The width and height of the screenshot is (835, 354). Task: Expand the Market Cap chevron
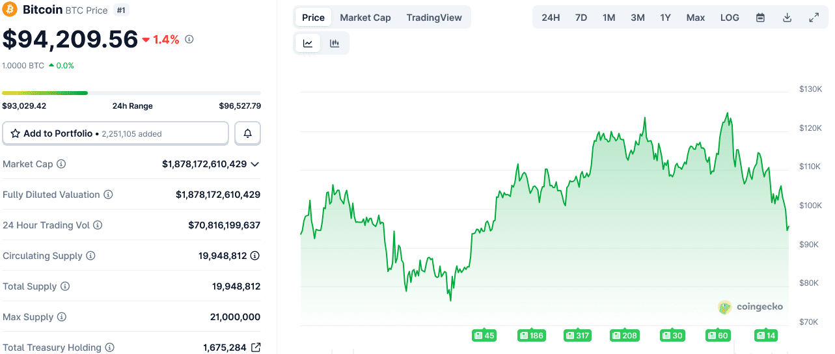[x=255, y=164]
